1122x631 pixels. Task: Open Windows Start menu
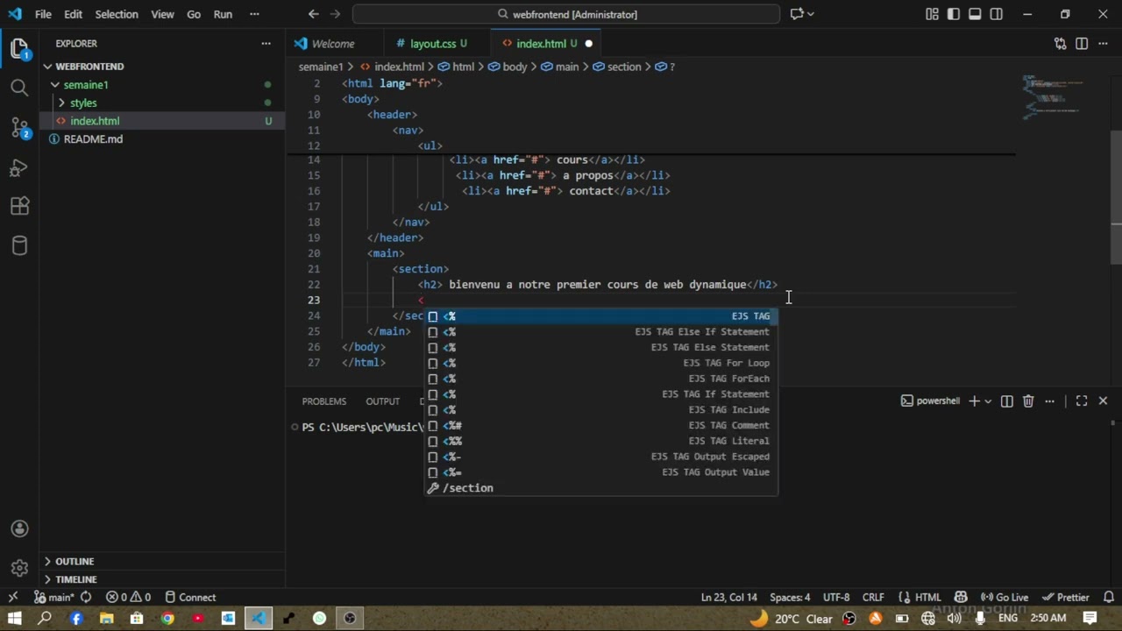coord(14,618)
